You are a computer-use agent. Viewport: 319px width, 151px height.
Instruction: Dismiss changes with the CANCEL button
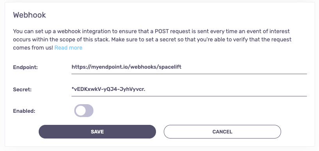click(x=222, y=132)
